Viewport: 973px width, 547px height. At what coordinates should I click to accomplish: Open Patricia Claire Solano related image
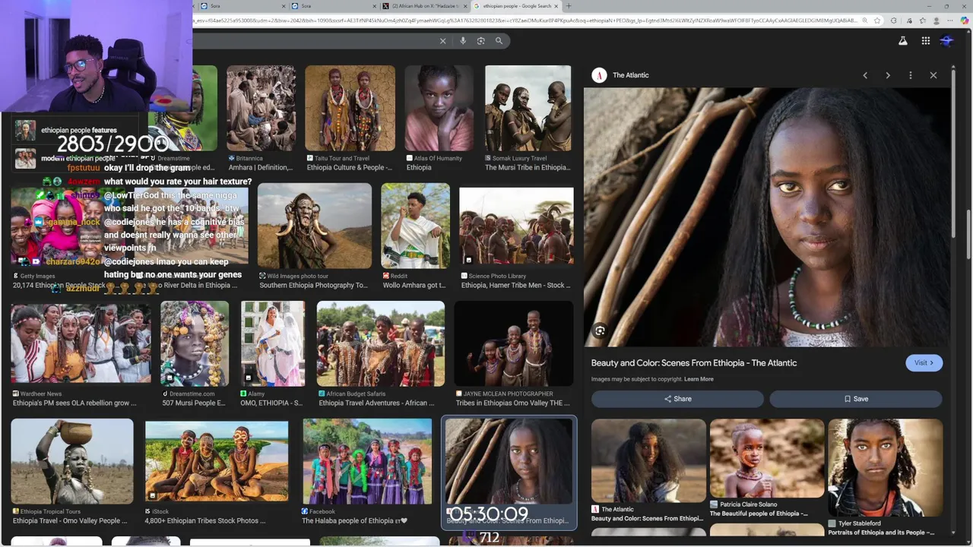766,458
